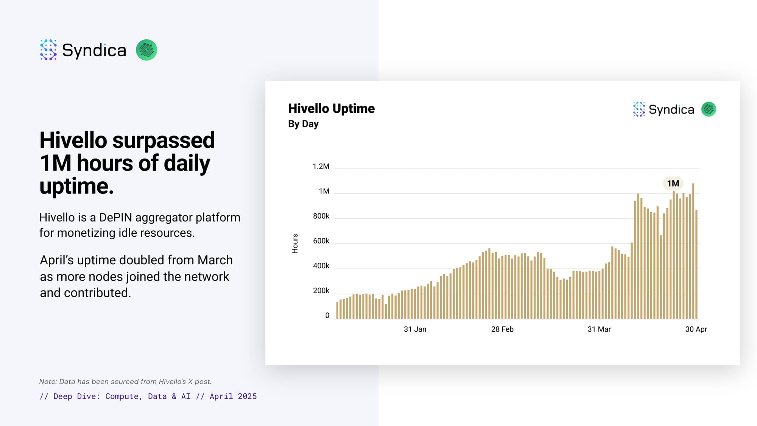Click the 31 Mar x-axis label
This screenshot has height=426, width=757.
tap(599, 329)
